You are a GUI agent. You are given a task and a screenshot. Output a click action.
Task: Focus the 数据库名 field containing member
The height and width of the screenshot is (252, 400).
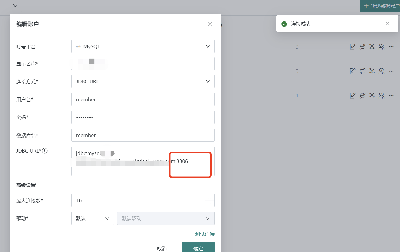[x=143, y=135]
